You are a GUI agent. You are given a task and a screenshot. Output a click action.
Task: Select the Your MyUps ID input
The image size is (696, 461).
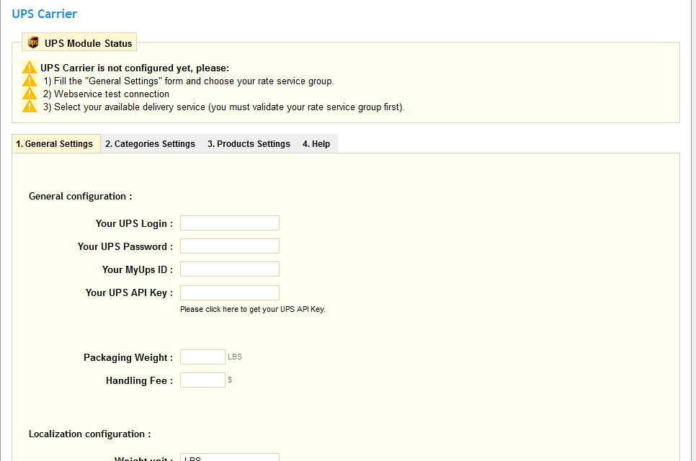point(229,269)
